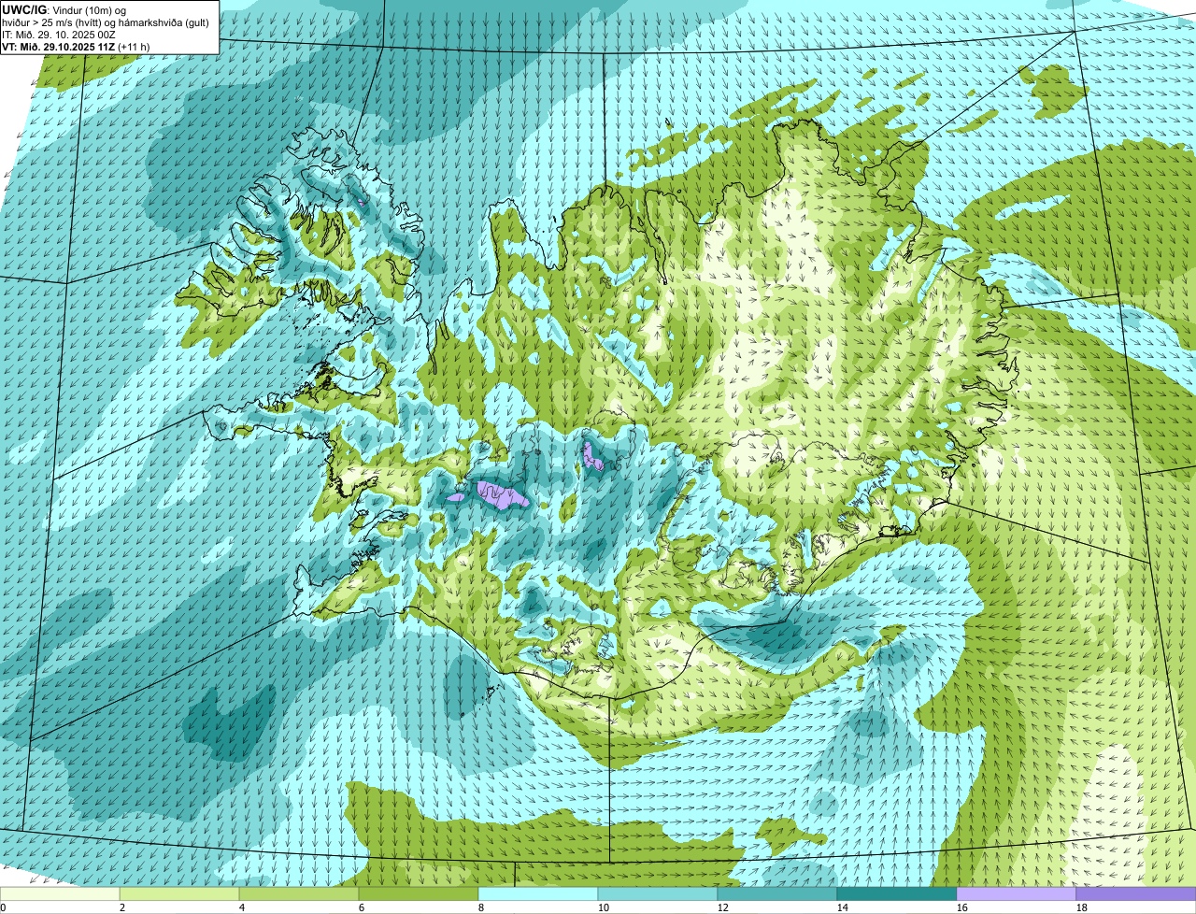Screen dimensions: 1196x914
Task: Click the scale label '2'
Action: [x=122, y=907]
